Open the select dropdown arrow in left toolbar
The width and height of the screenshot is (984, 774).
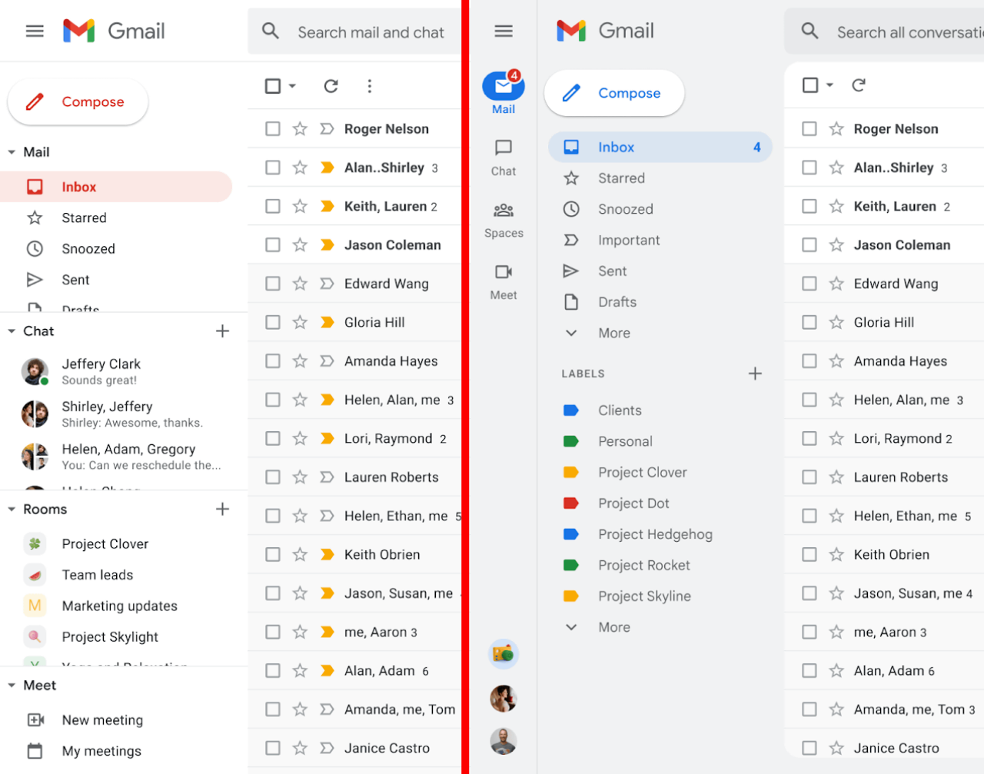[292, 86]
